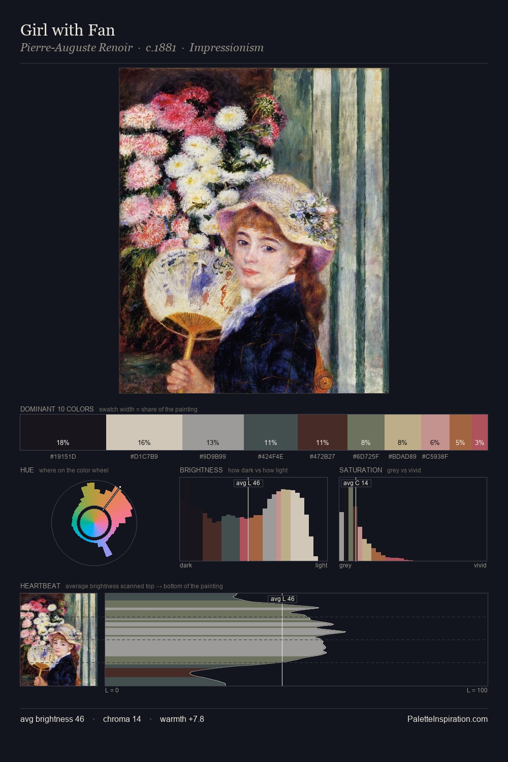Click the 'HUE' section heading
The image size is (508, 762).
pos(27,470)
